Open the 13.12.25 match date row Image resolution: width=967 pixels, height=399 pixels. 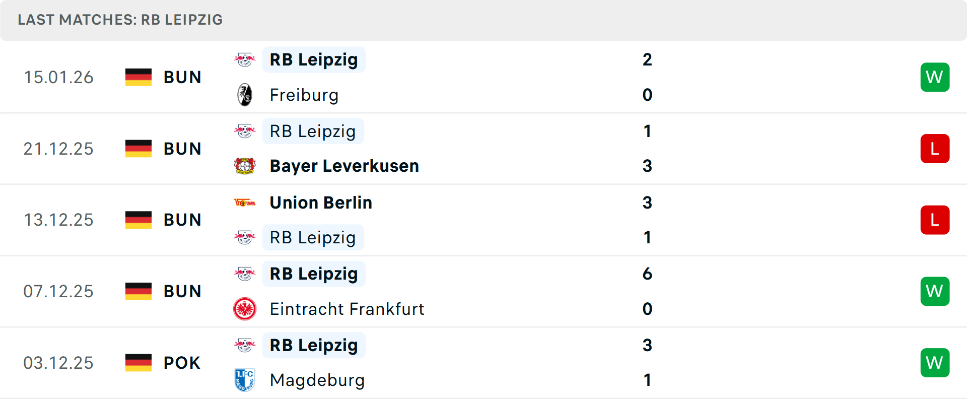58,220
